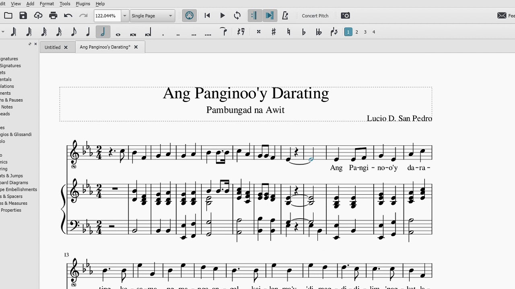
Task: Click the Save score icon
Action: (23, 16)
